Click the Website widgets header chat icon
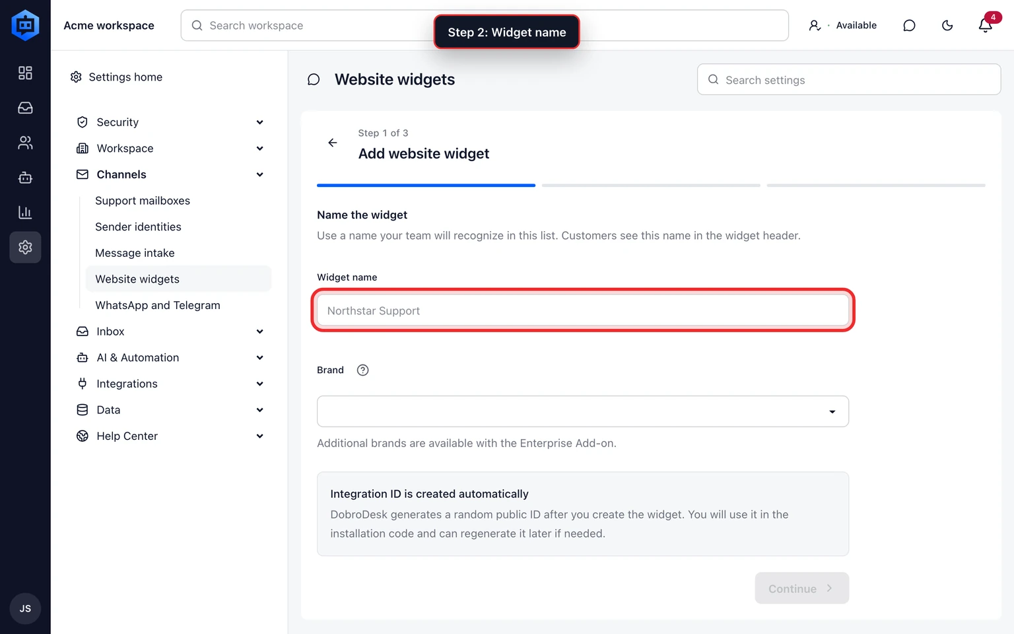Screen dimensions: 1014x634 pyautogui.click(x=314, y=80)
